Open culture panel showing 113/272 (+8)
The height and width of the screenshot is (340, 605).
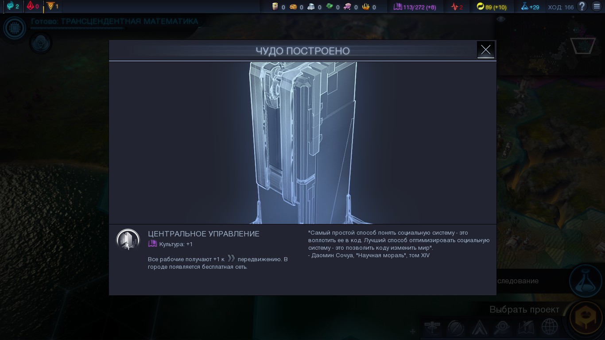click(x=415, y=7)
